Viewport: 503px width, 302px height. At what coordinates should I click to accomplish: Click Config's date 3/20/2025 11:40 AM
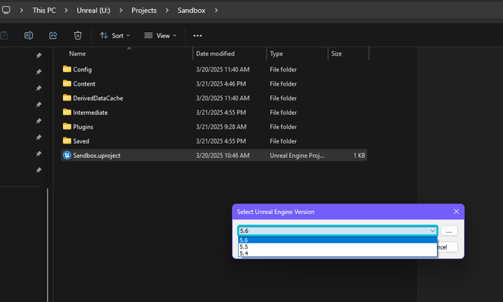223,70
